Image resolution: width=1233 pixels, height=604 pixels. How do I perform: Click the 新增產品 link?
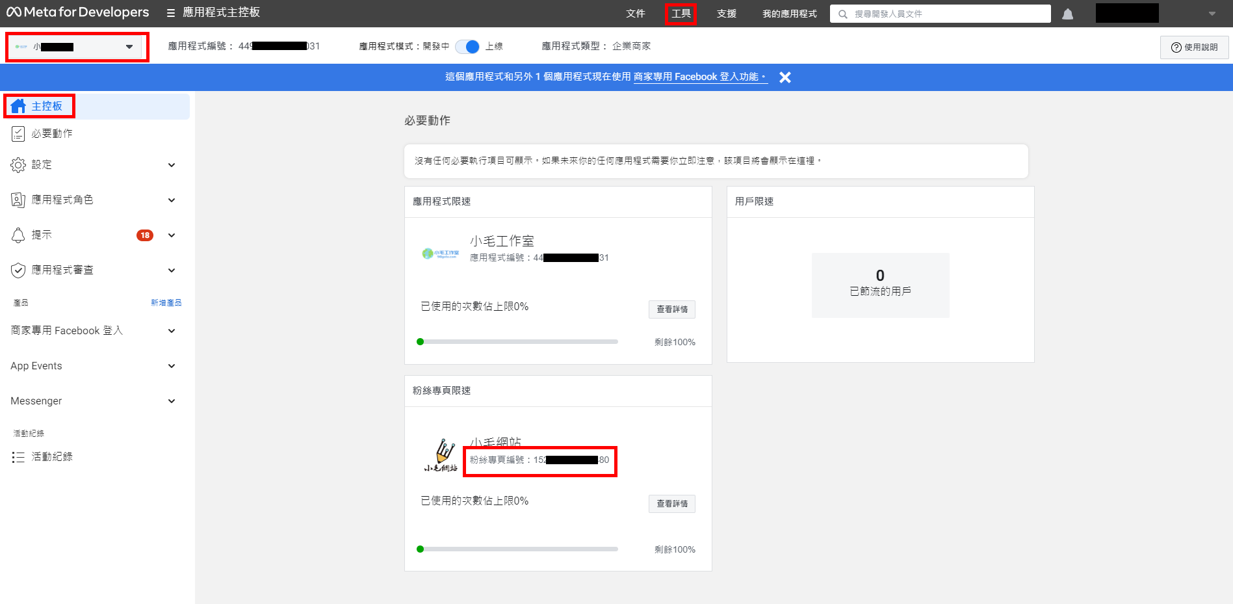coord(166,303)
